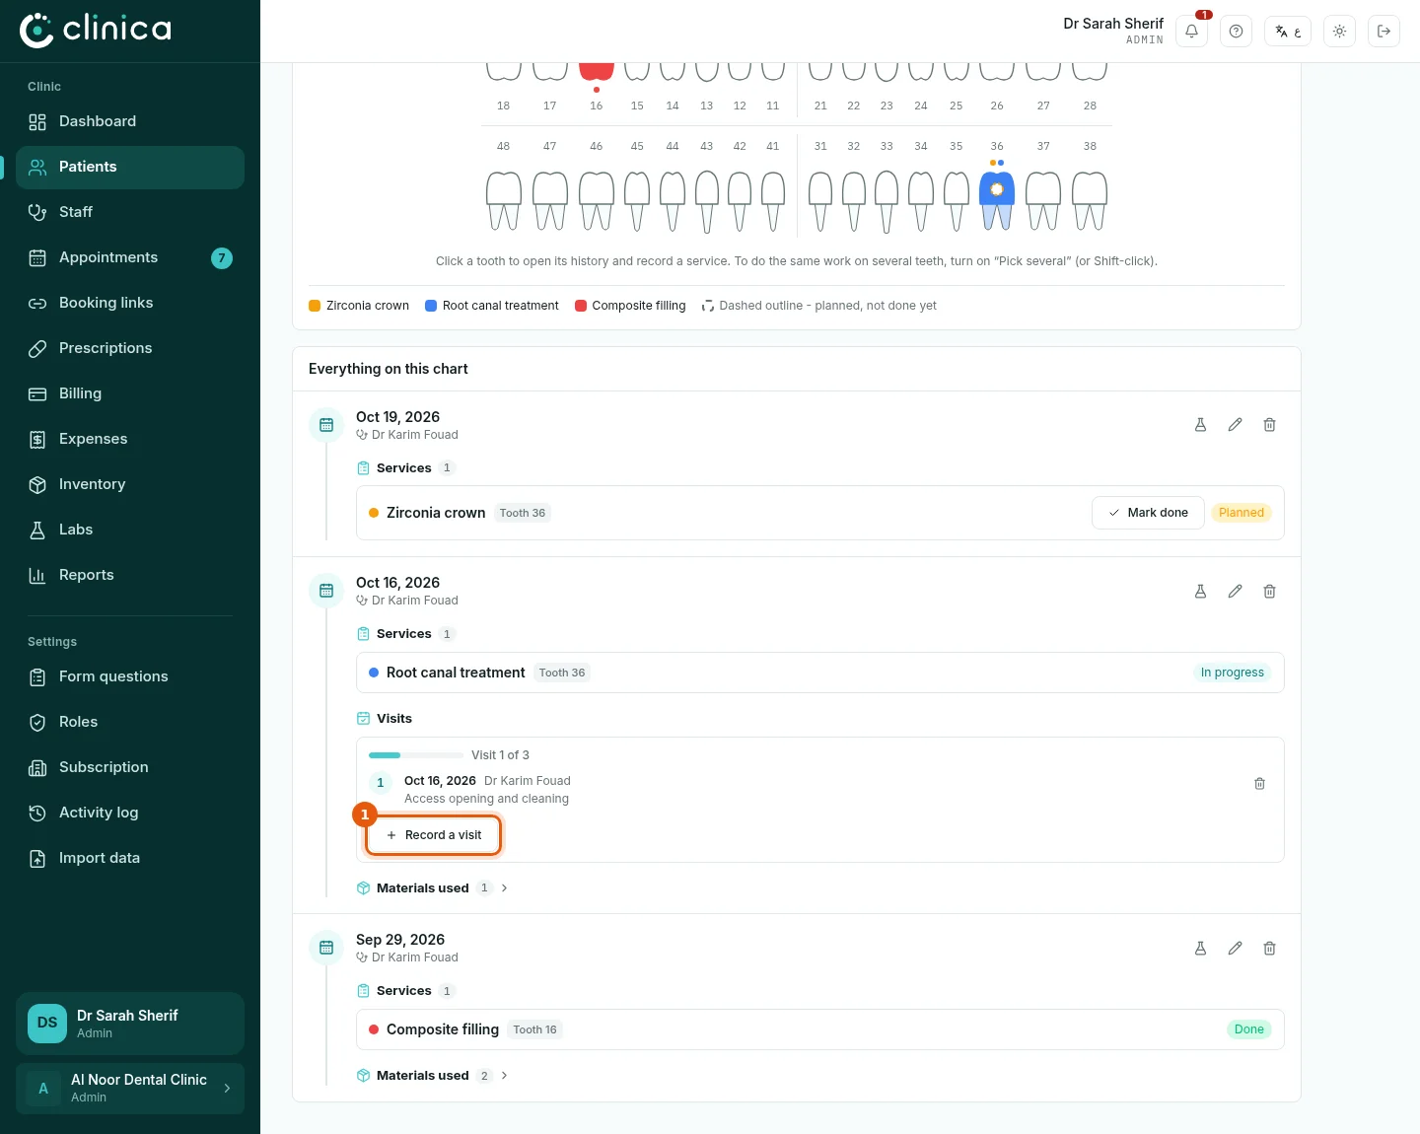The image size is (1420, 1134).
Task: Edit the Oct 16, 2026 entry
Action: pos(1235,592)
